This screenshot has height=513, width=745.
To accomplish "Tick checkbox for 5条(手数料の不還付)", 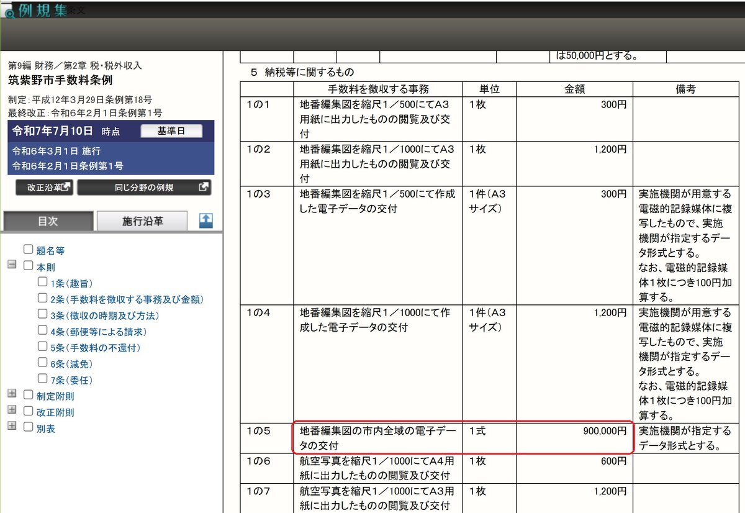I will tap(42, 347).
